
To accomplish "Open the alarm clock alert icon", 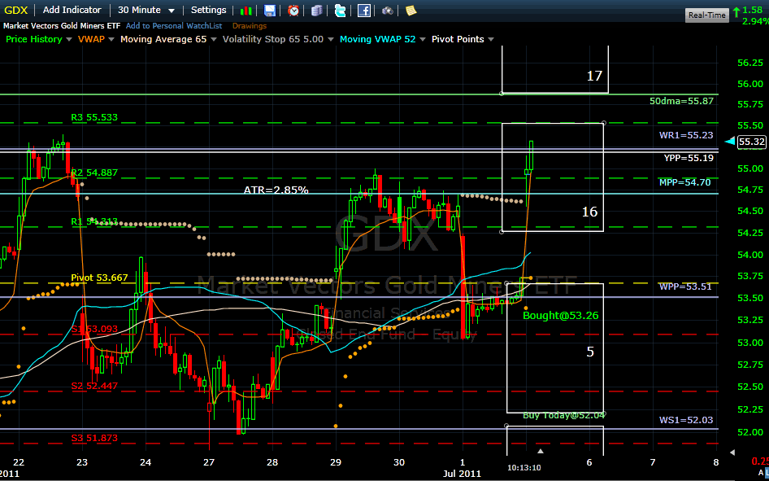I will point(293,11).
